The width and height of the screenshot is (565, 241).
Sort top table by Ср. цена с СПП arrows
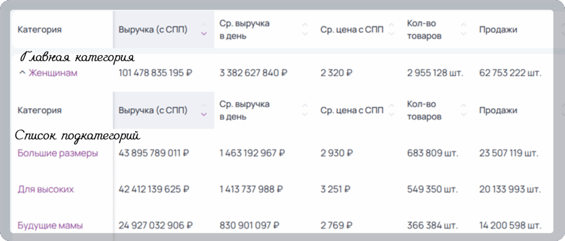coord(391,30)
